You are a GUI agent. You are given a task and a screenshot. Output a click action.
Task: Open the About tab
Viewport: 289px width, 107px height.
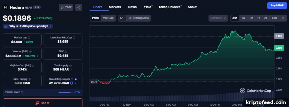192,7
